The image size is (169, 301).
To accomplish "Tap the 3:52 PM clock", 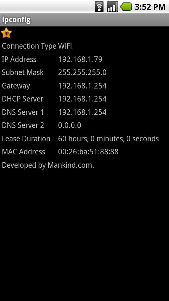I will pyautogui.click(x=150, y=7).
